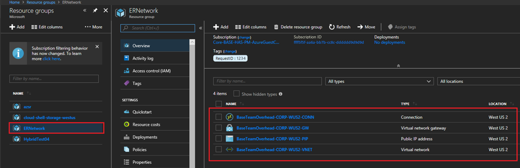The height and width of the screenshot is (168, 520).
Task: Open the All types dropdown
Action: click(379, 81)
